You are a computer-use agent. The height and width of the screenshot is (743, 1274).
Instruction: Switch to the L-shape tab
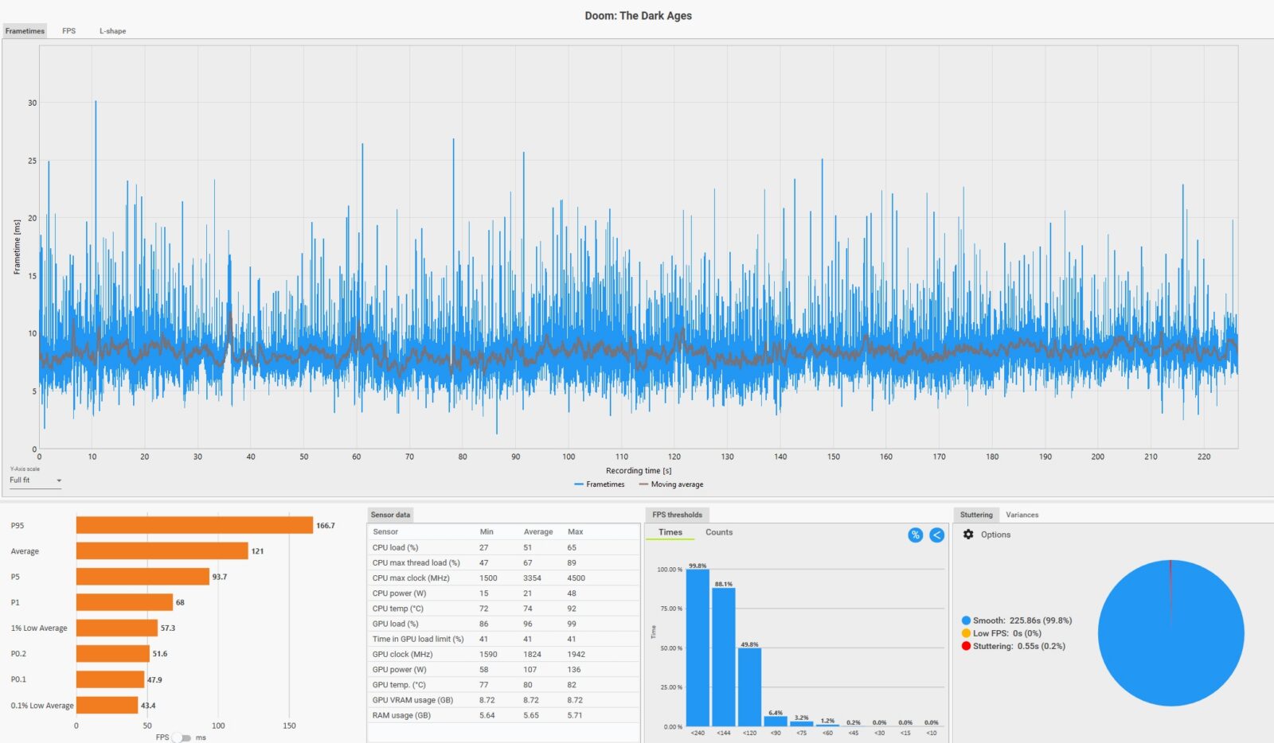tap(112, 31)
